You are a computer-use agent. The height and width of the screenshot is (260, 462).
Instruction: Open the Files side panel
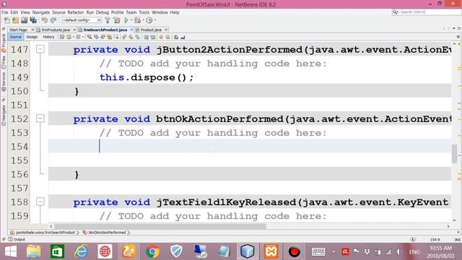(x=4, y=63)
